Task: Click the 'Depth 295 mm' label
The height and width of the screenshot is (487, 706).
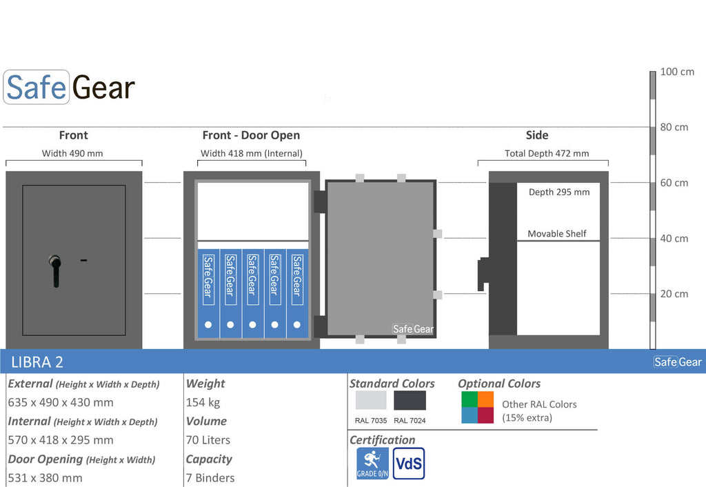Action: pyautogui.click(x=558, y=192)
